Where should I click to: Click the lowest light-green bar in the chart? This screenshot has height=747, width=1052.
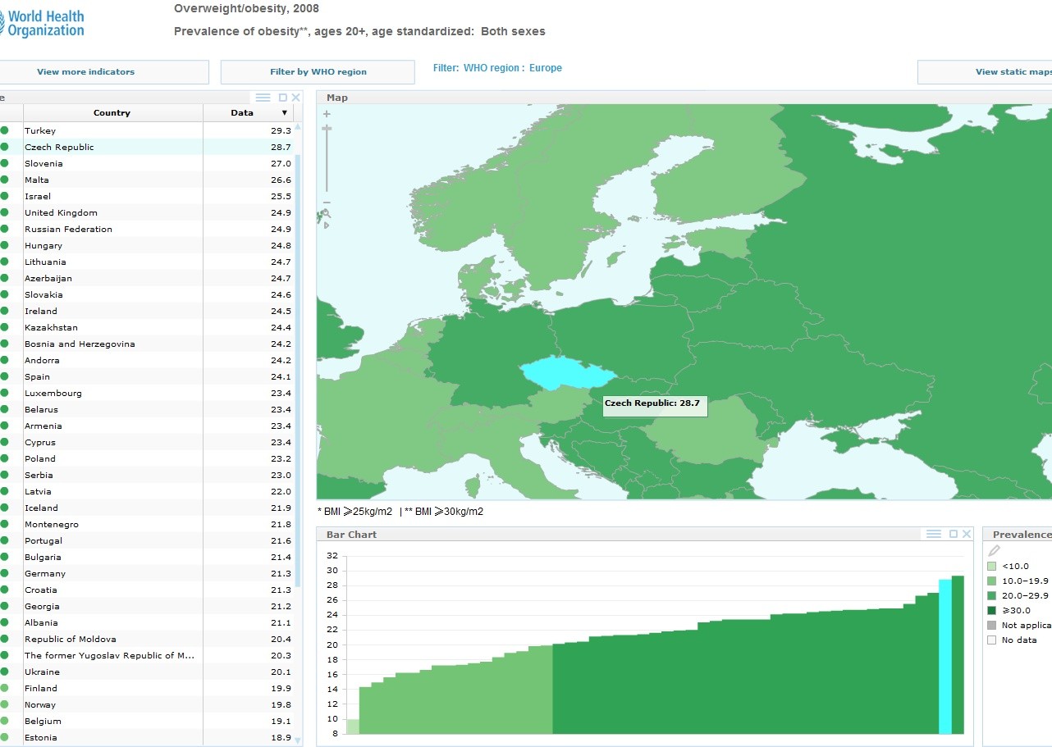tap(353, 727)
